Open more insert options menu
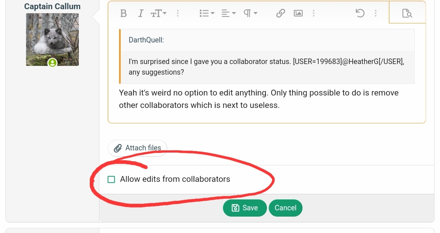This screenshot has height=233, width=440. [314, 14]
